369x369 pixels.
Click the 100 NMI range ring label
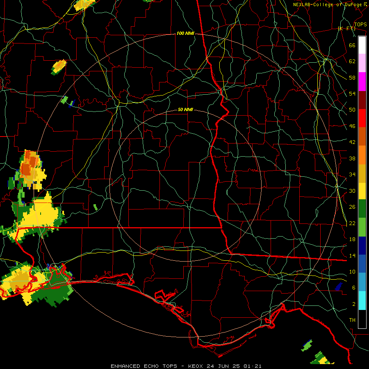click(x=185, y=34)
